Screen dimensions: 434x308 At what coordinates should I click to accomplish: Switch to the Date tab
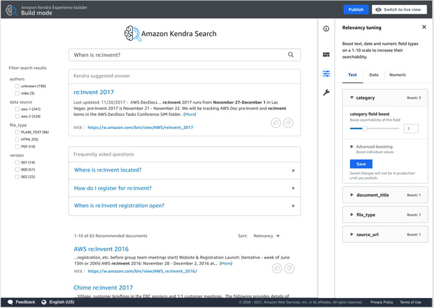click(374, 75)
